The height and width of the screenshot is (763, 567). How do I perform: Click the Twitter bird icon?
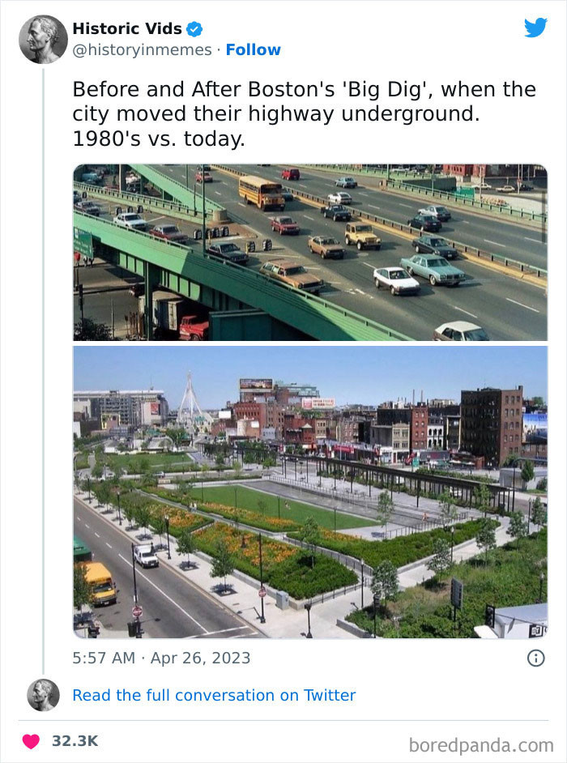pyautogui.click(x=536, y=27)
